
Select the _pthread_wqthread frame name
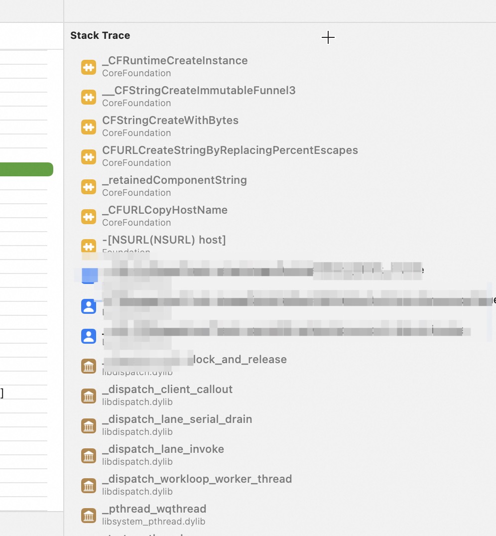pyautogui.click(x=154, y=509)
